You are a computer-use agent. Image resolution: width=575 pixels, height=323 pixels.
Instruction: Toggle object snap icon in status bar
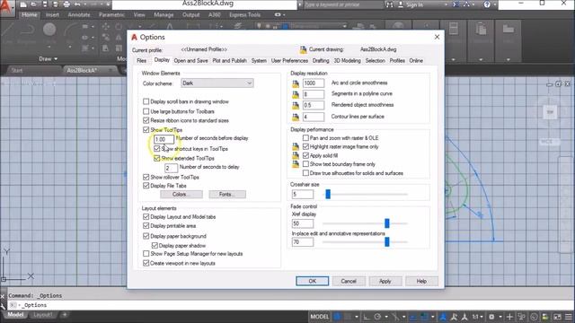[x=424, y=317]
